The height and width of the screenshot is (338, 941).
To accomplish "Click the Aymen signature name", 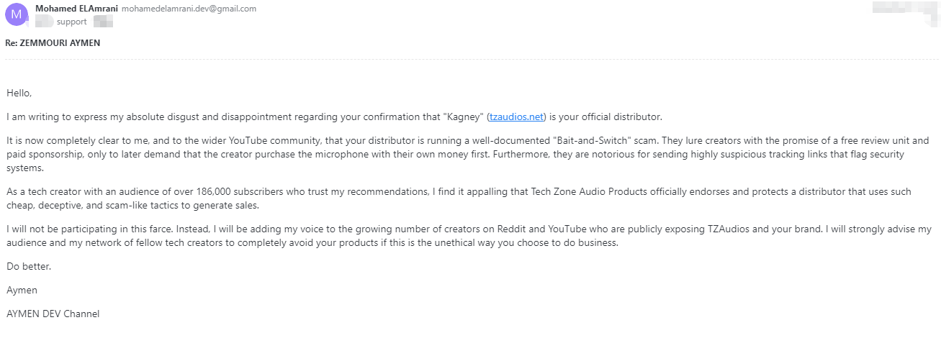I will click(20, 290).
